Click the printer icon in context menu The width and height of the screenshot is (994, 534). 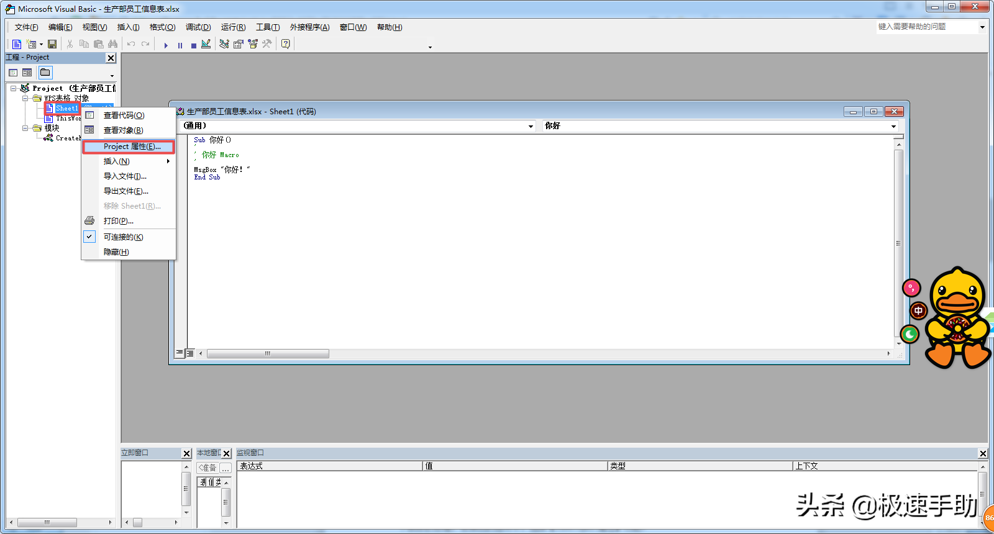coord(89,220)
